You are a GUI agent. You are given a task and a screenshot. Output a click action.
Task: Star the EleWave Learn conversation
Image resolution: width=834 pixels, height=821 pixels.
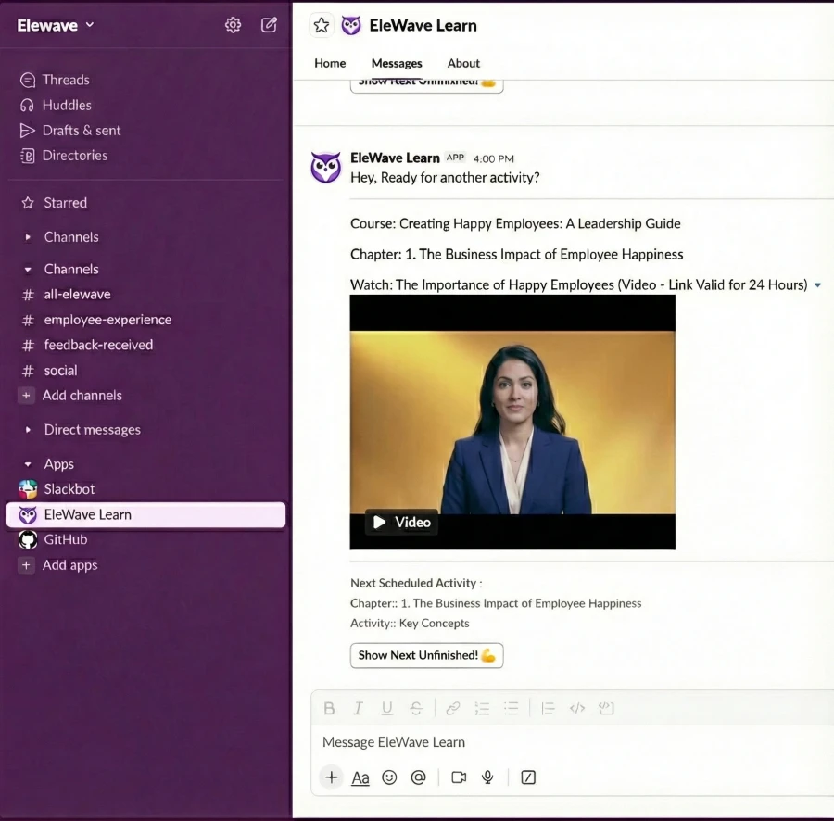321,26
